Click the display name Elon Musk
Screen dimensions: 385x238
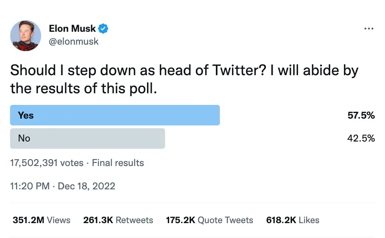(x=71, y=28)
